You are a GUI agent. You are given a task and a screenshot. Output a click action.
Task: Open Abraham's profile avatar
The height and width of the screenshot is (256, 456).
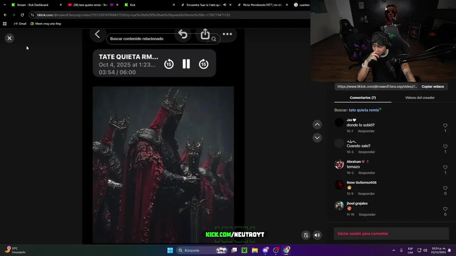tap(339, 164)
